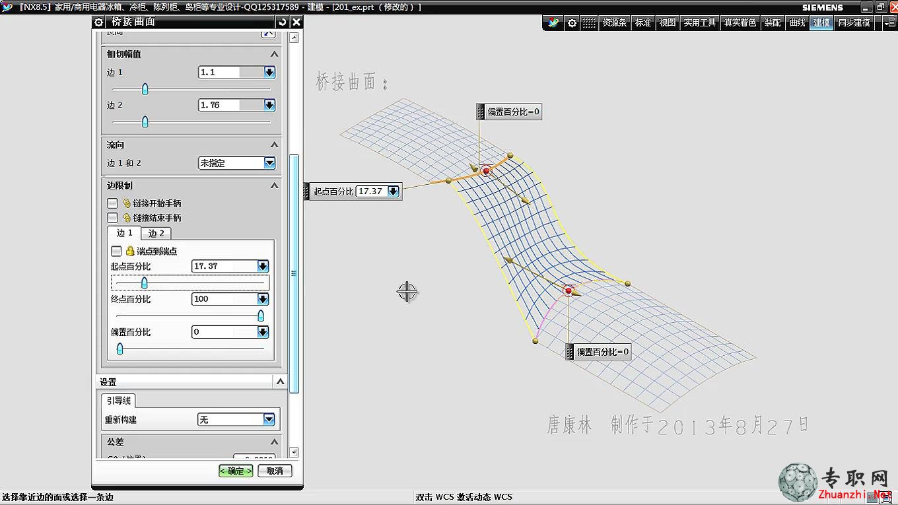The width and height of the screenshot is (898, 505).
Task: Click the 边 2 value field 1.76
Action: (x=230, y=105)
